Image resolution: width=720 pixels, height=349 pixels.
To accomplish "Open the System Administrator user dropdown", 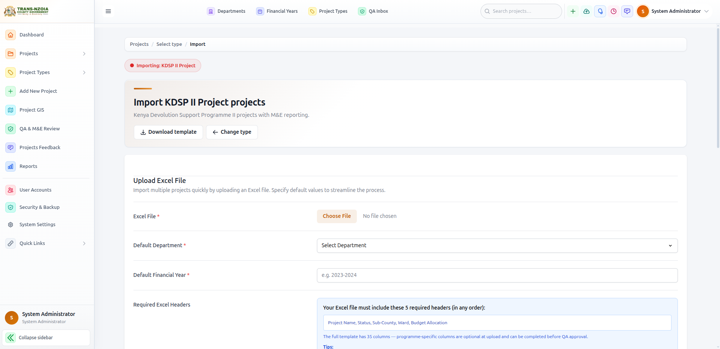I will point(673,11).
